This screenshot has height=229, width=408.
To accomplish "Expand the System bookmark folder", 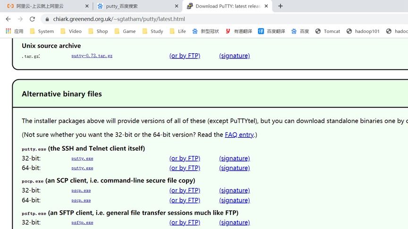I will 42,31.
